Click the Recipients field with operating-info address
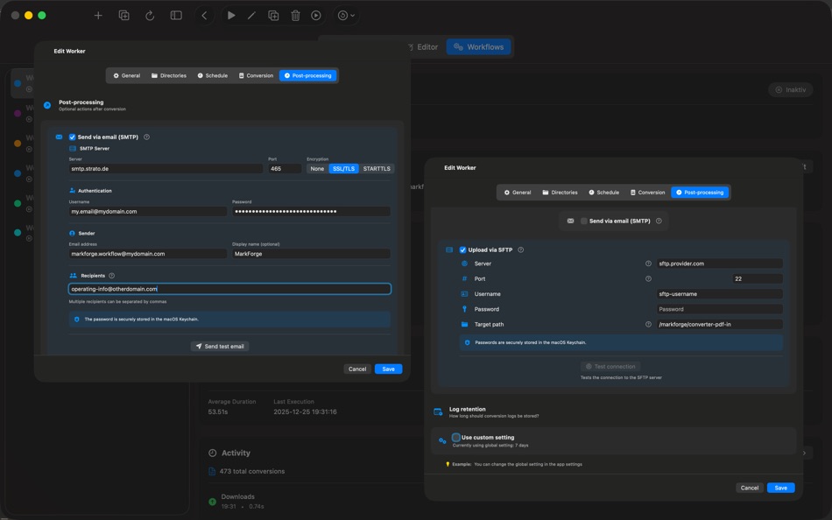 (229, 289)
